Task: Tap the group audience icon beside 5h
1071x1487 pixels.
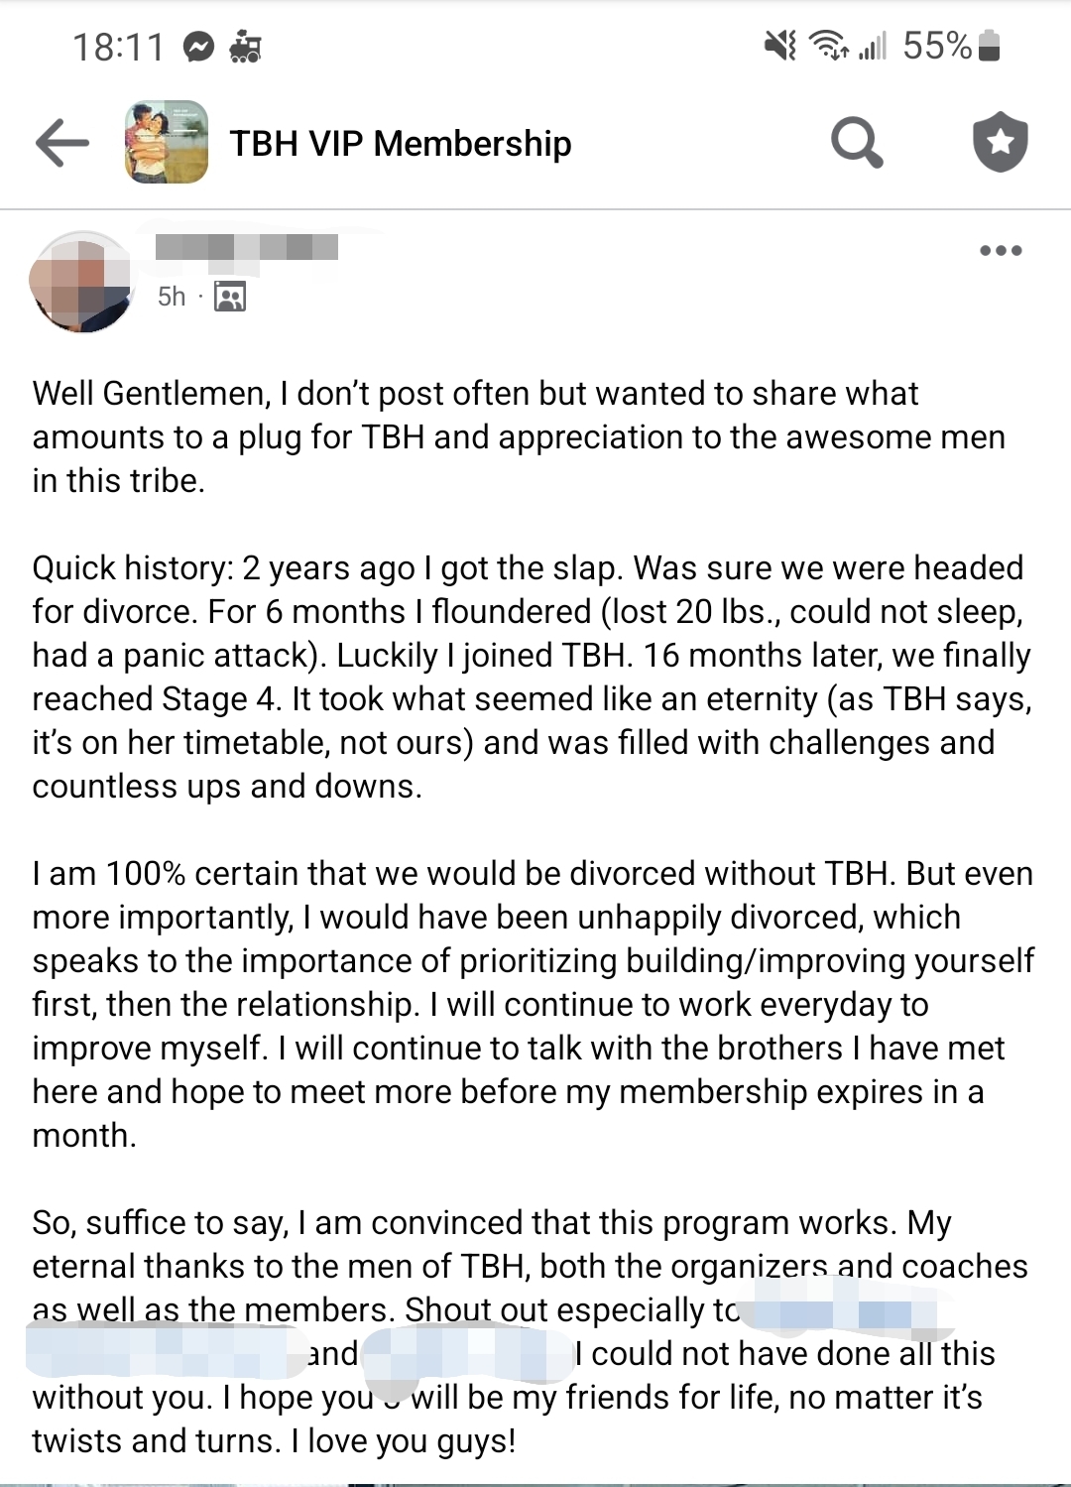Action: (x=230, y=297)
